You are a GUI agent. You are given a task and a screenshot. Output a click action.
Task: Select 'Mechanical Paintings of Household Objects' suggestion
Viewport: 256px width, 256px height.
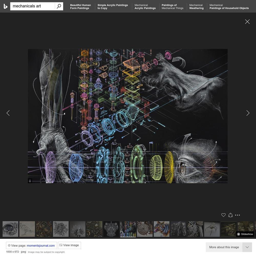click(x=229, y=7)
